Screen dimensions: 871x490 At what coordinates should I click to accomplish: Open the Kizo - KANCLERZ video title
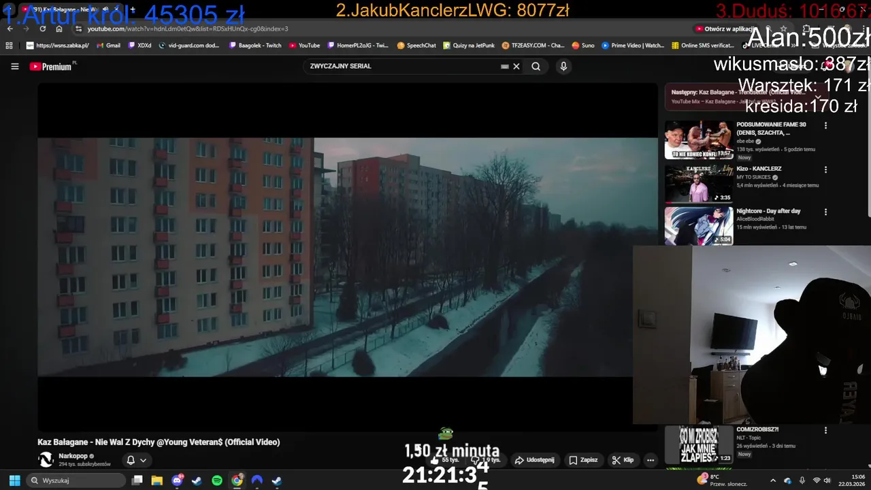tap(759, 168)
